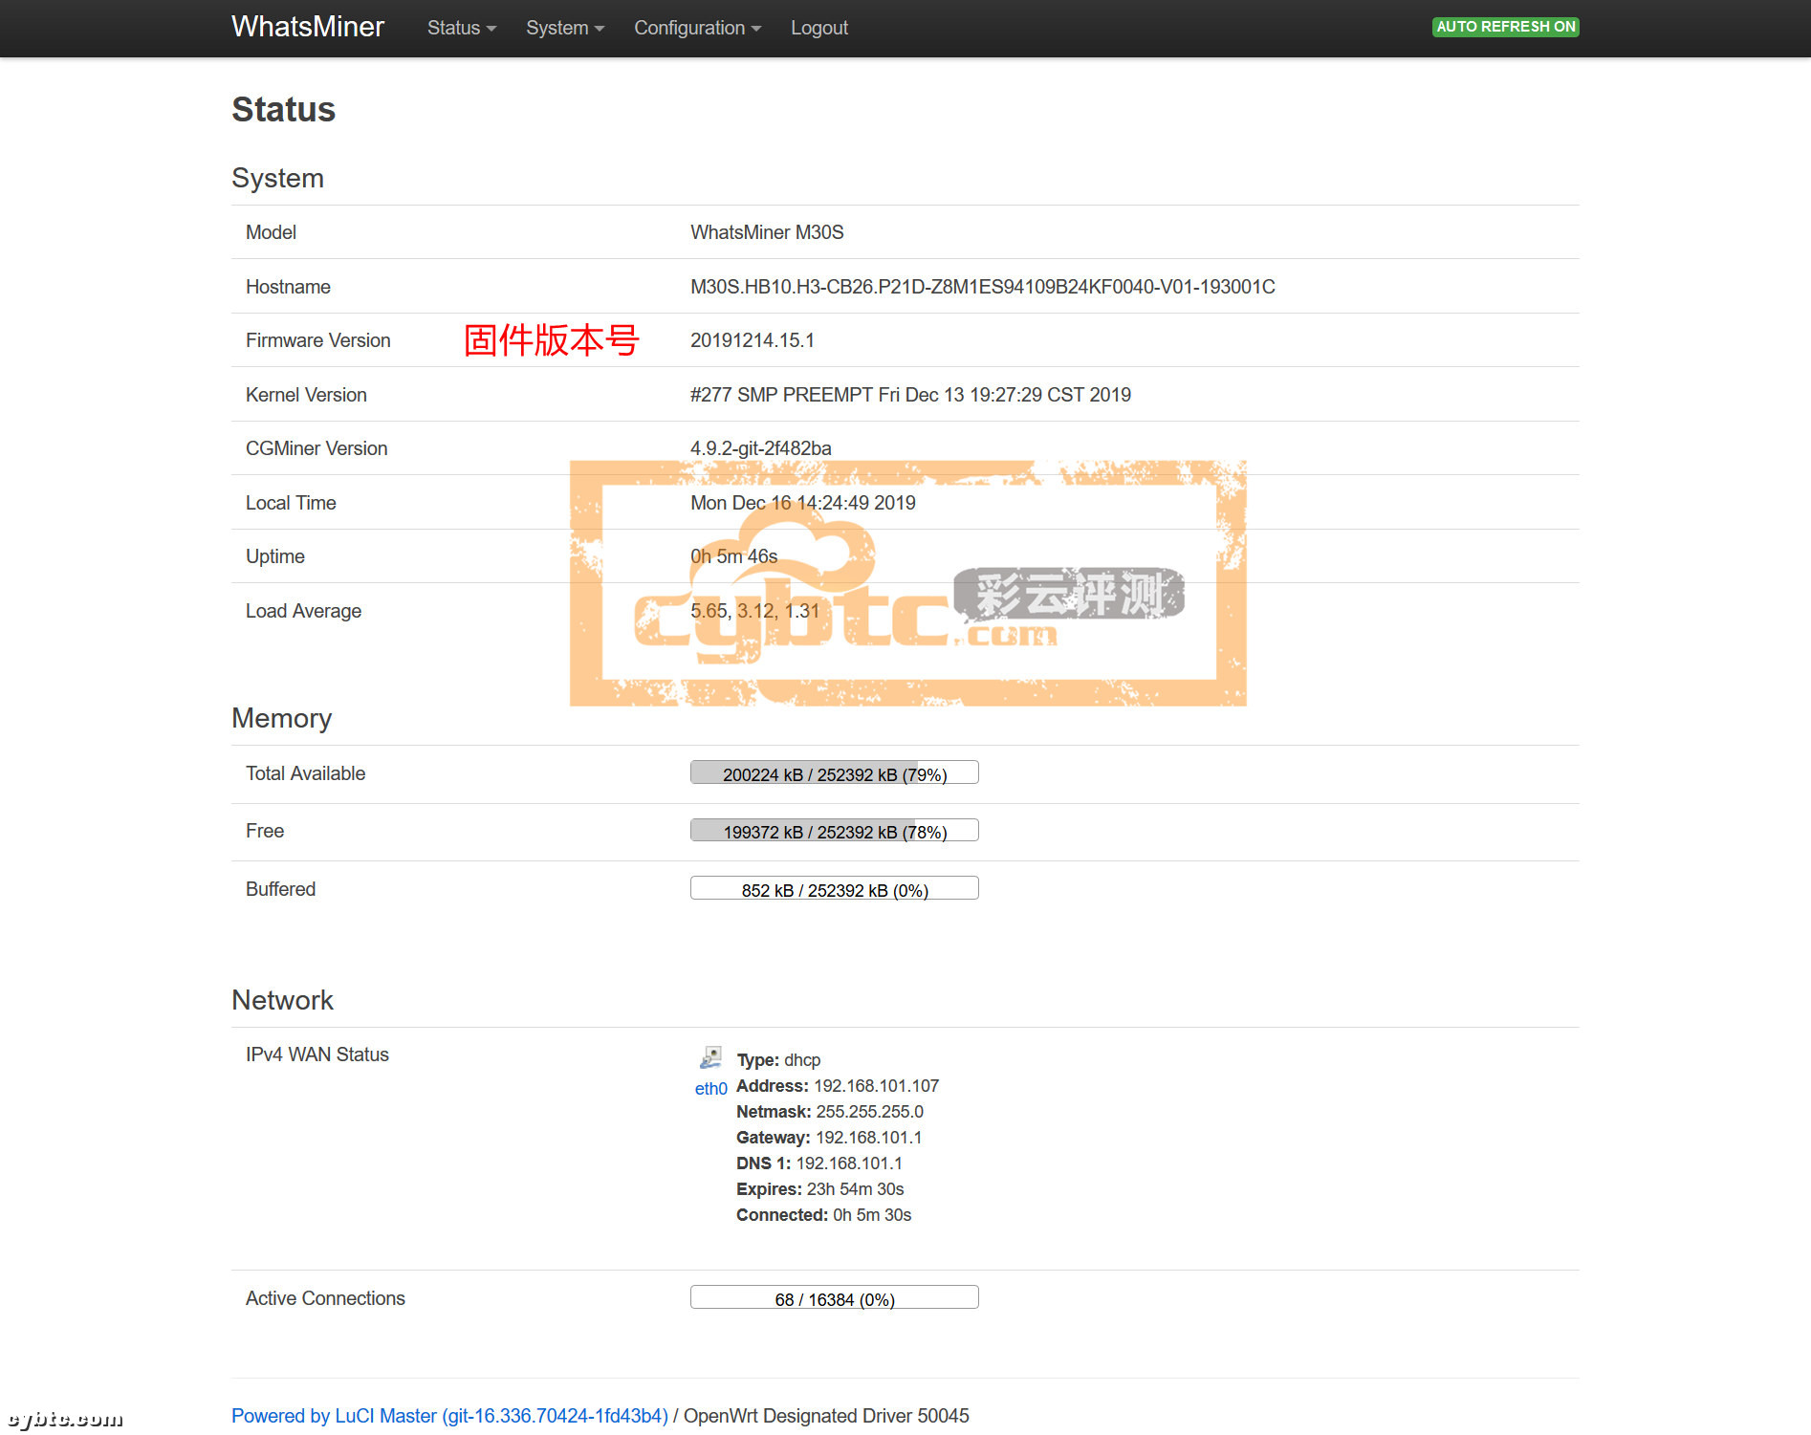Click the Uptime value 0h 5m 46s
This screenshot has width=1811, height=1435.
pyautogui.click(x=734, y=556)
